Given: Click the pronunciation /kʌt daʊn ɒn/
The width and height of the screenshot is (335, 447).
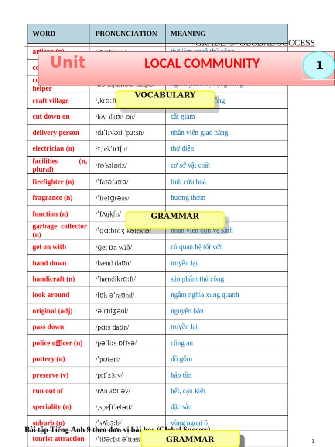Looking at the screenshot, I should click(115, 117).
